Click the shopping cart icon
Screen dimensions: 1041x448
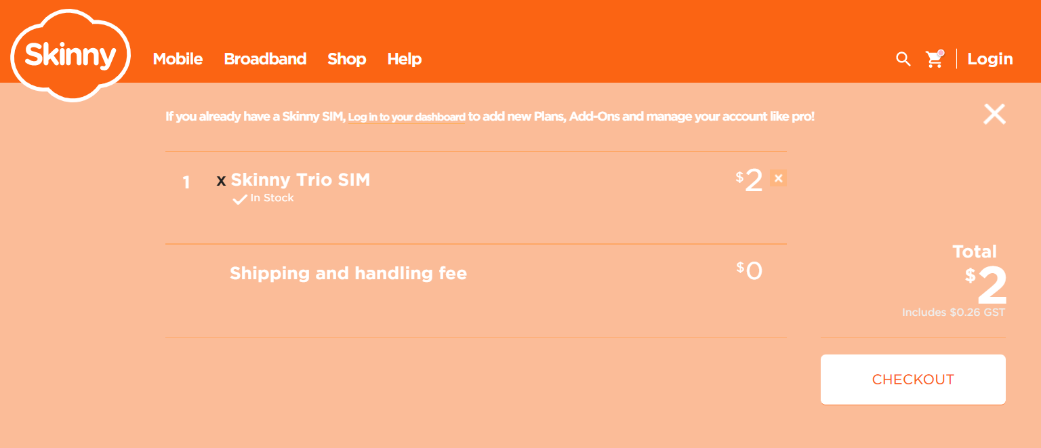click(x=935, y=59)
